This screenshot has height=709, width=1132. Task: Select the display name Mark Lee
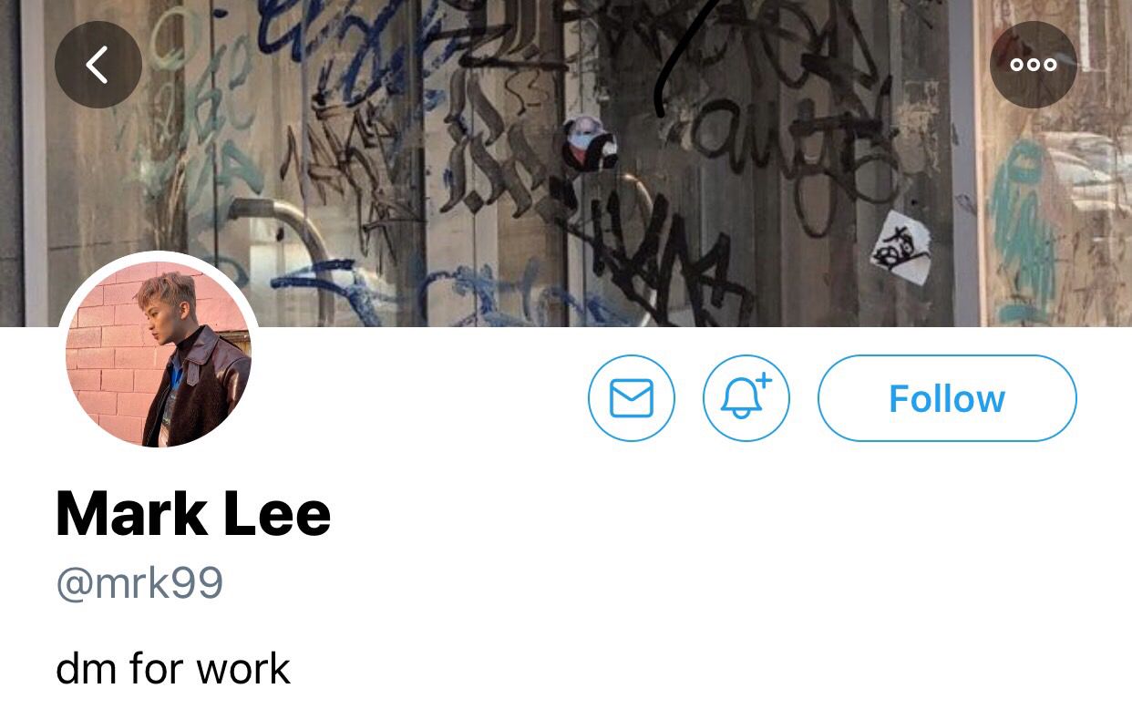pos(193,514)
